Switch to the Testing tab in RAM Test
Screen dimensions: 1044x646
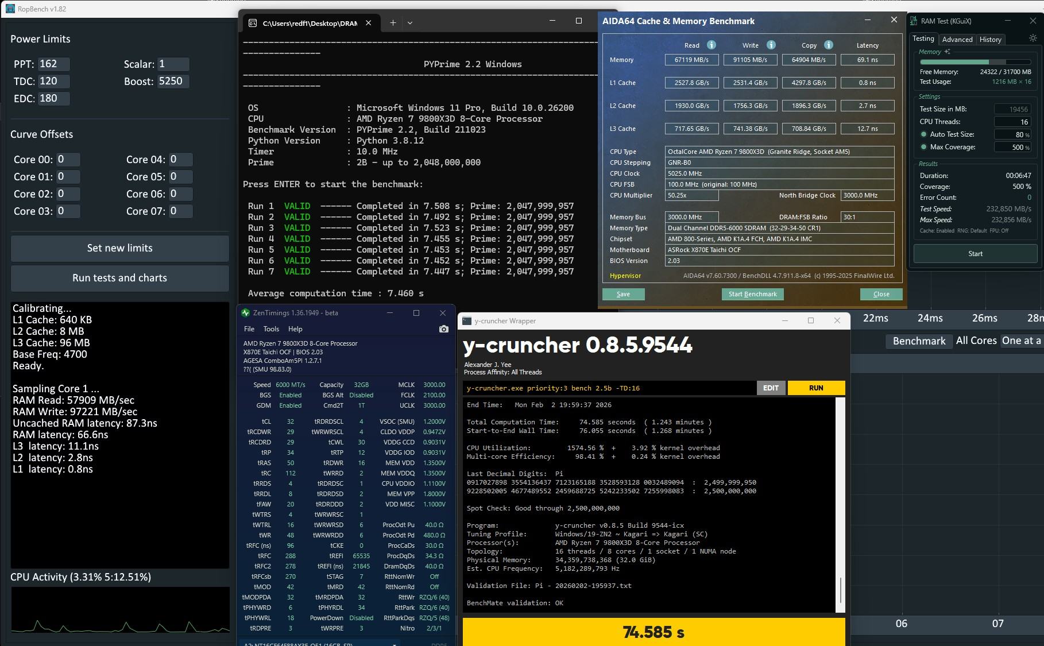pos(923,38)
